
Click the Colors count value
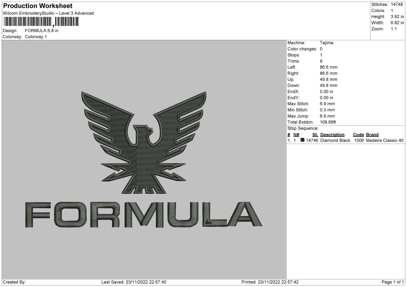pos(392,11)
